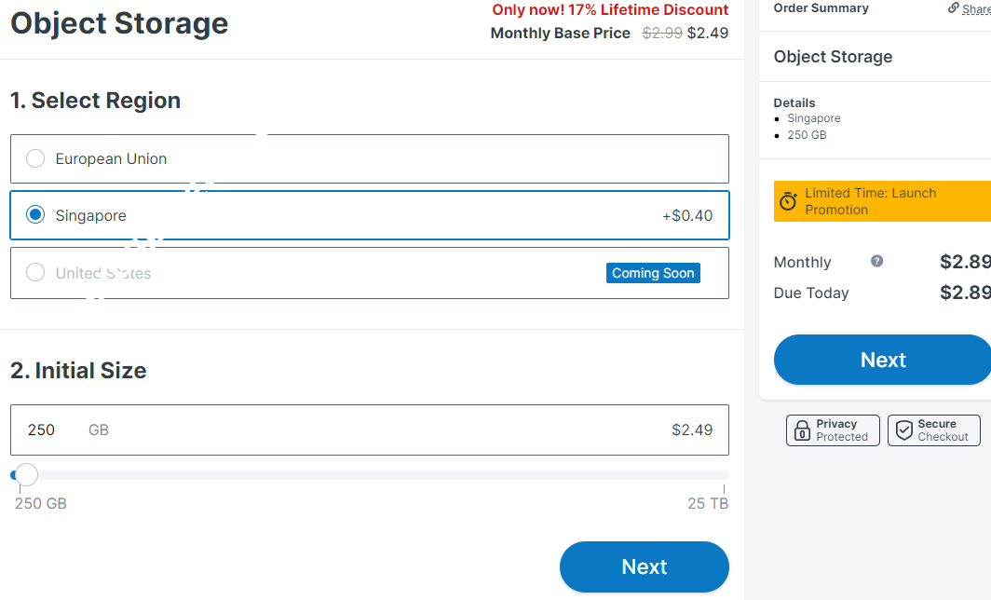
Task: Click the shield icon for Secure Checkout
Action: pos(903,430)
